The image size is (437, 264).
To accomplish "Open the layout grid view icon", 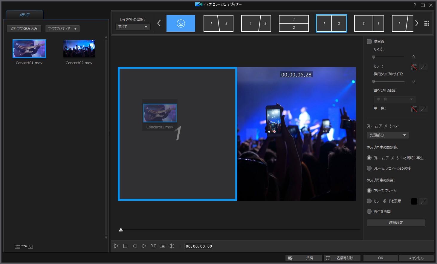I will [x=427, y=23].
